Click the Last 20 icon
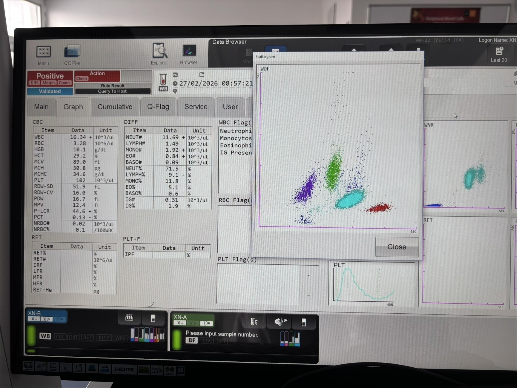 point(499,52)
